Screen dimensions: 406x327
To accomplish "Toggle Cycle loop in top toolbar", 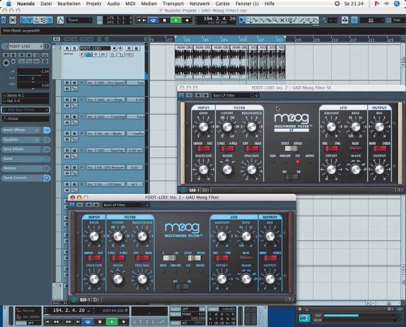I will pos(153,20).
